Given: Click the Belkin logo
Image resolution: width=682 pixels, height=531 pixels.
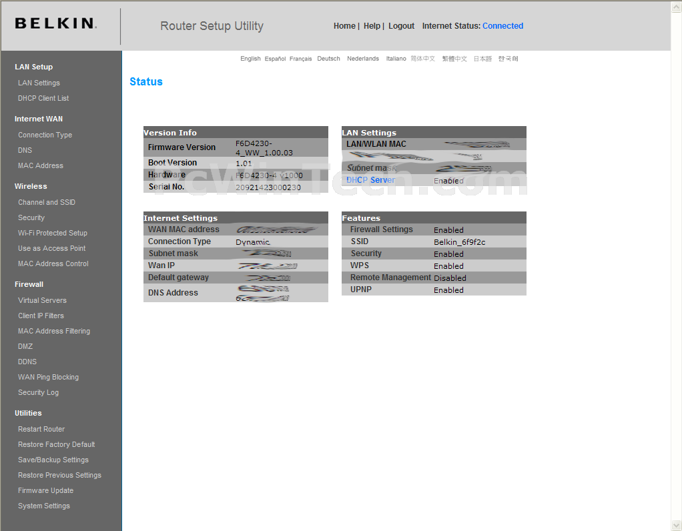Looking at the screenshot, I should pos(55,23).
